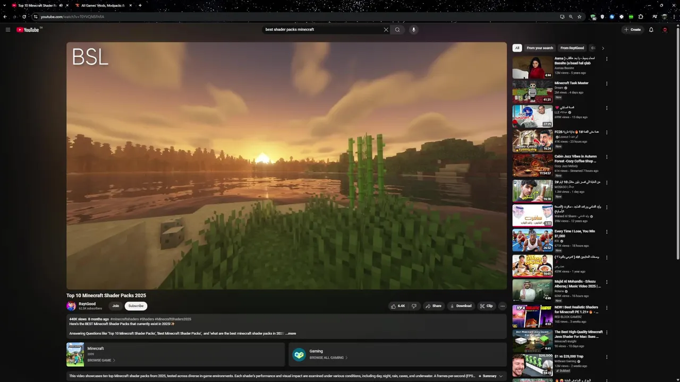The width and height of the screenshot is (680, 382).
Task: Click the browser address bar URL
Action: (72, 16)
